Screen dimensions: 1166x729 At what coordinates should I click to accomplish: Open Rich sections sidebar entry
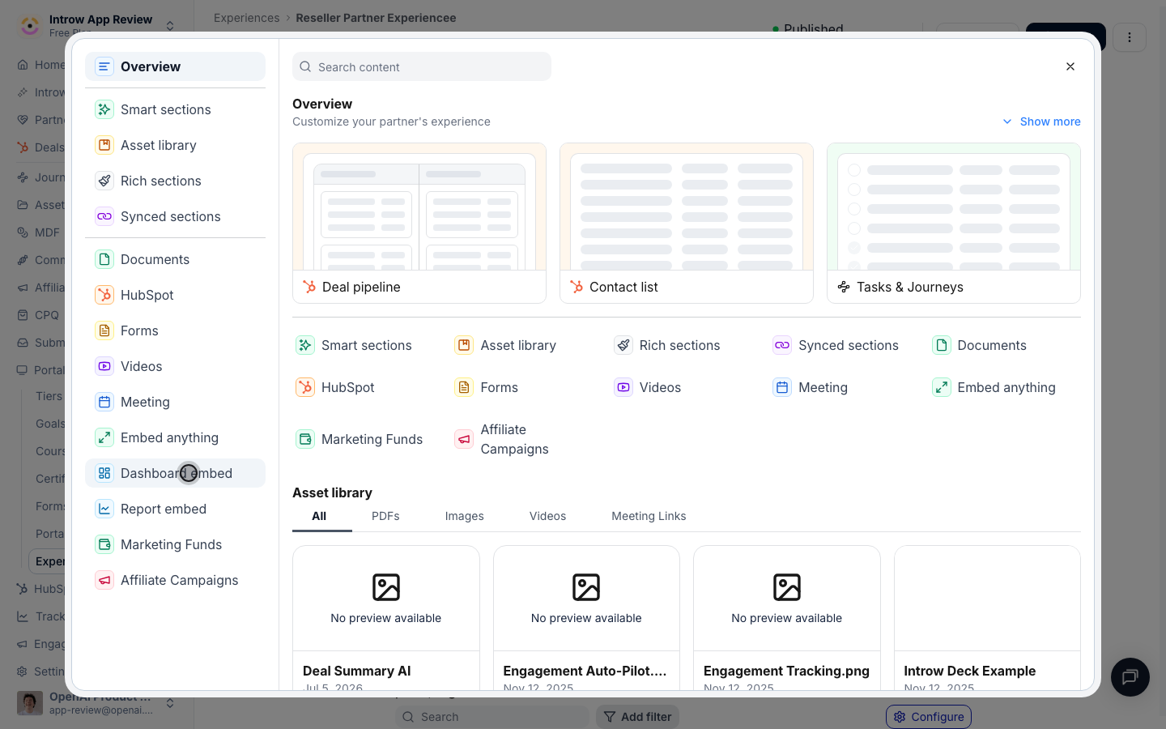175,181
